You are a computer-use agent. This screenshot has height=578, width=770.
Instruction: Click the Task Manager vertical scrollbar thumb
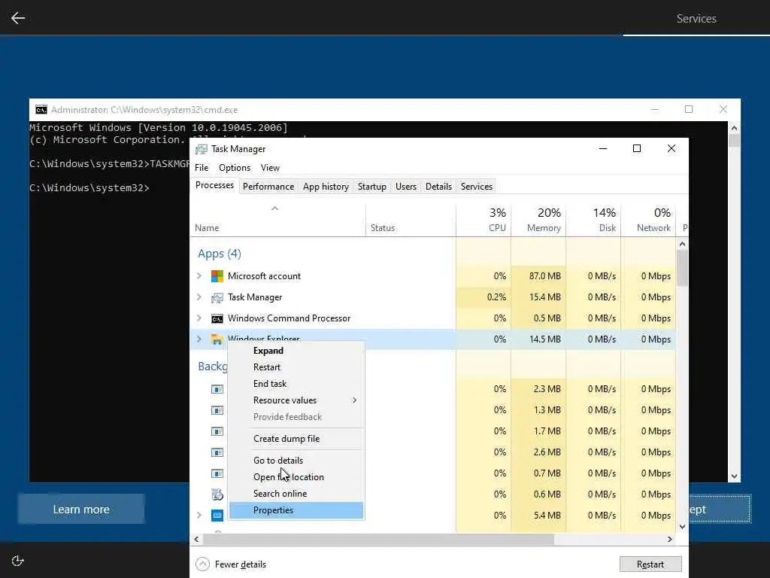tap(682, 268)
